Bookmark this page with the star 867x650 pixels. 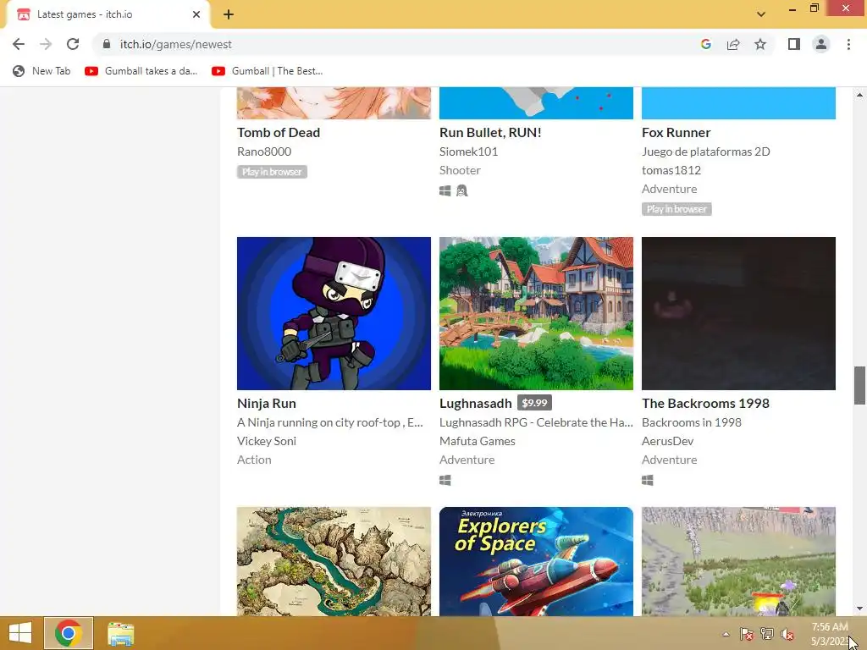tap(760, 44)
